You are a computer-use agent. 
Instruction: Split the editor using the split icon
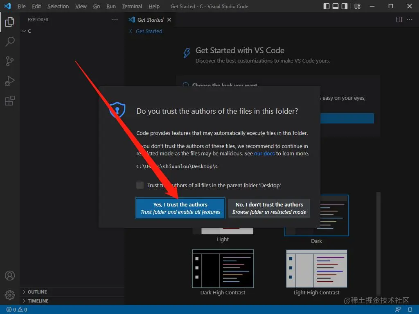tap(399, 19)
